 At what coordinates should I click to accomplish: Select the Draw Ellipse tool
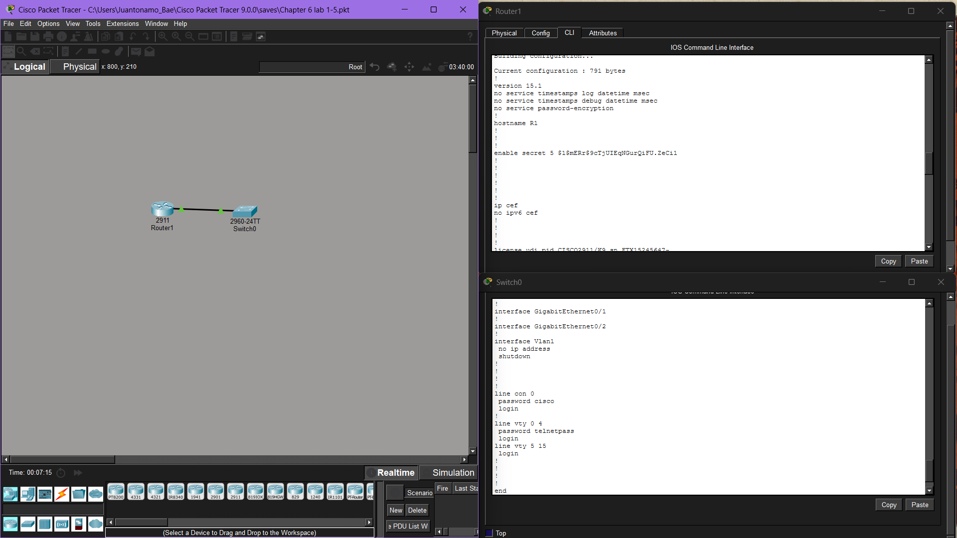tap(106, 51)
